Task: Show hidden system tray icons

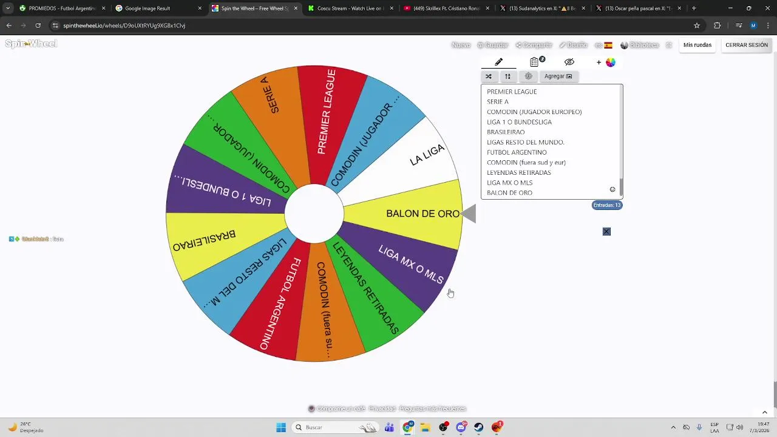Action: click(673, 427)
